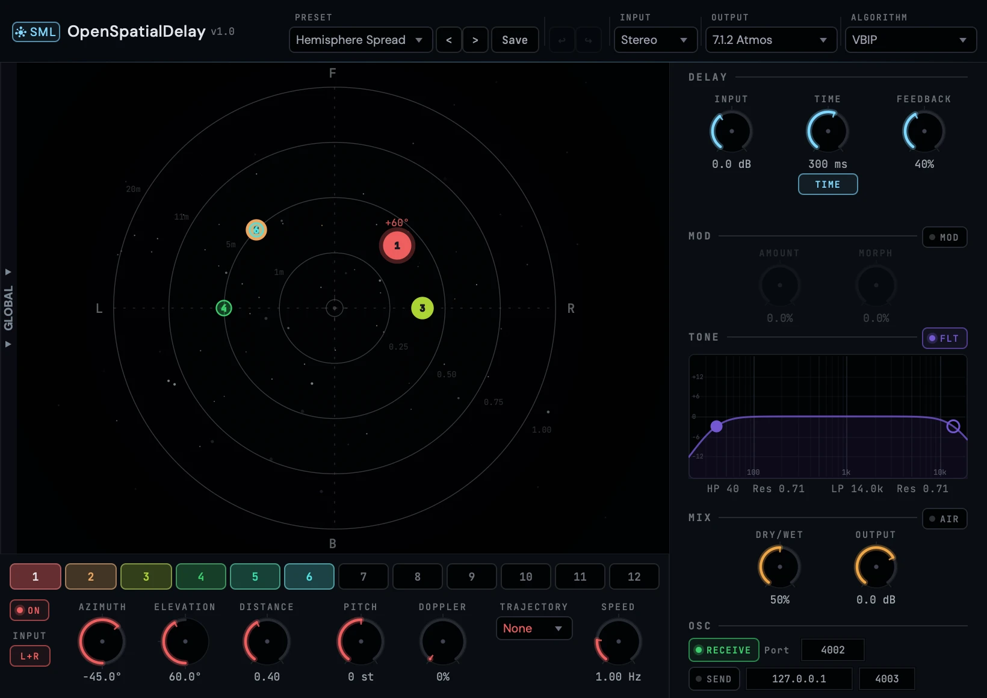Select orange-ringed source node on radar
Viewport: 987px width, 698px height.
(256, 230)
